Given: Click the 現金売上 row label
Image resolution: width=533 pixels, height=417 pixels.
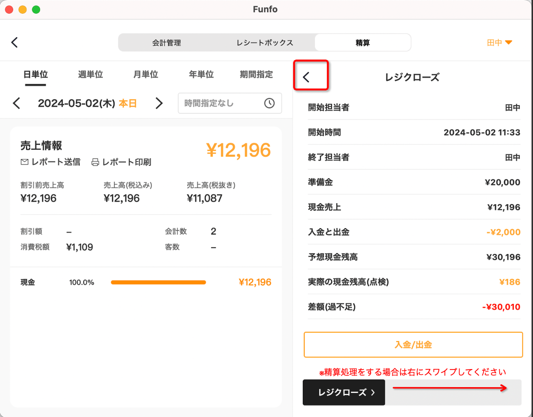Looking at the screenshot, I should 324,207.
